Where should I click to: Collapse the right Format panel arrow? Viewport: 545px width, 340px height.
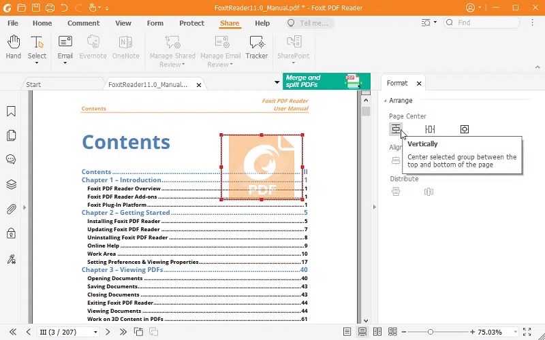(374, 207)
